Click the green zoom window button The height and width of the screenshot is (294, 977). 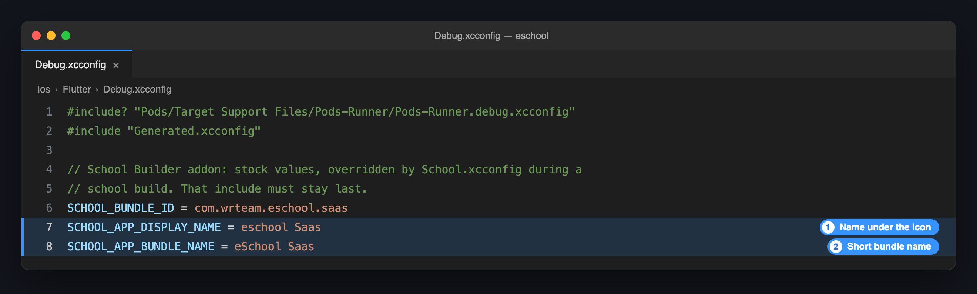[x=66, y=36]
